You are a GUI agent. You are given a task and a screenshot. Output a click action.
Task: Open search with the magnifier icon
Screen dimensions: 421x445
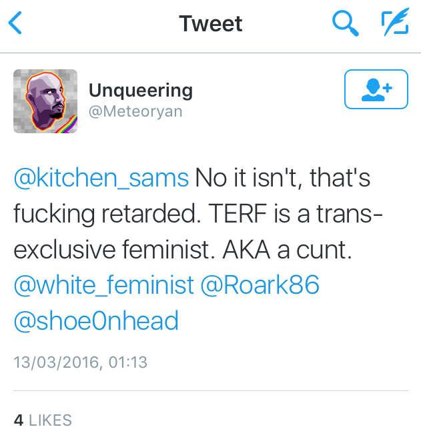(345, 25)
